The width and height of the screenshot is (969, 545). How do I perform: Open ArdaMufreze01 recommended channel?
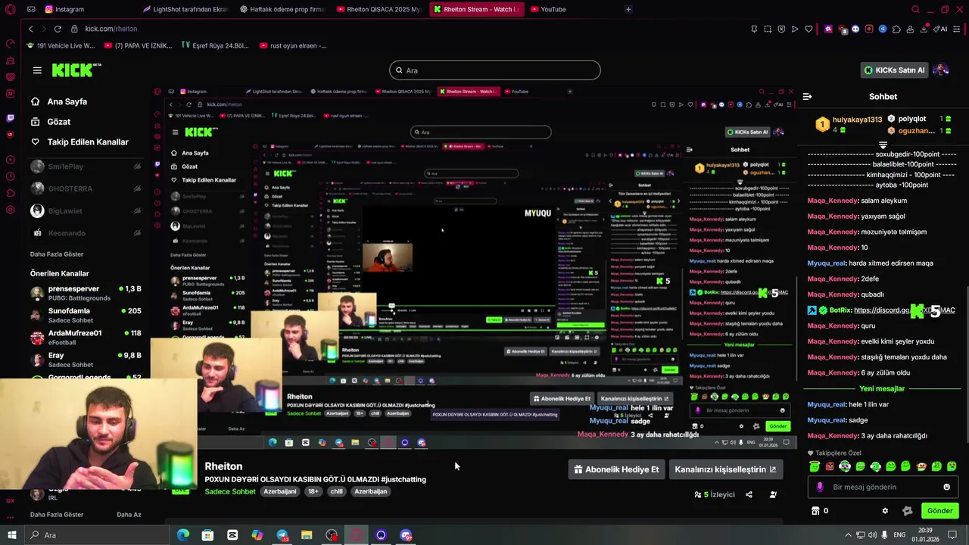85,338
